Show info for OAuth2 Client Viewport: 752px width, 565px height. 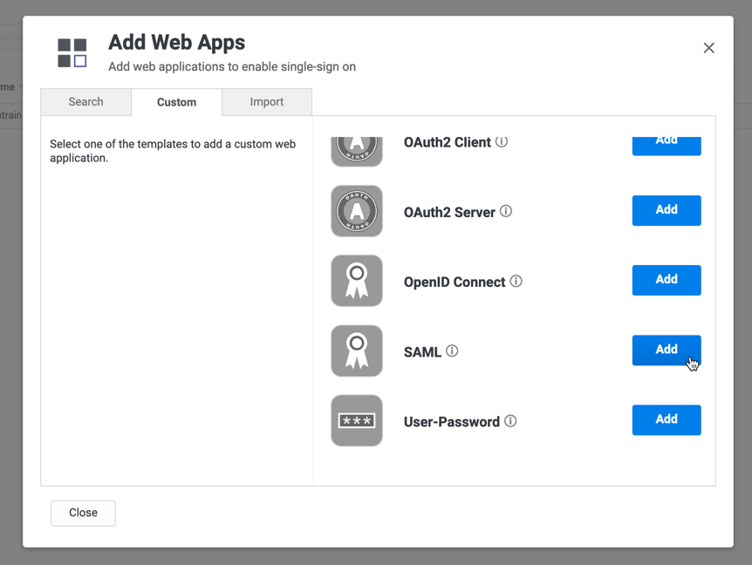[502, 142]
